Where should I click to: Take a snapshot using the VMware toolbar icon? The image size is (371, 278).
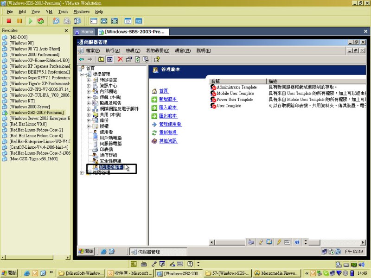(x=56, y=21)
